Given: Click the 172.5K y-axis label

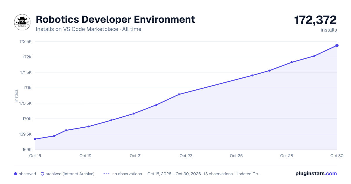Looking at the screenshot, I should tap(25, 41).
